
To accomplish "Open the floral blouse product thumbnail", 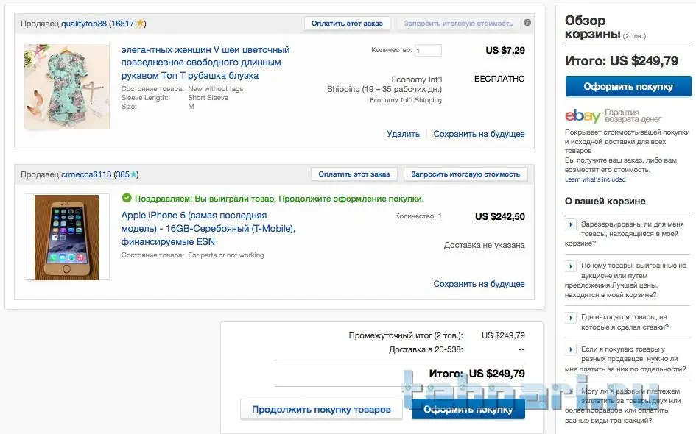I will coord(67,87).
